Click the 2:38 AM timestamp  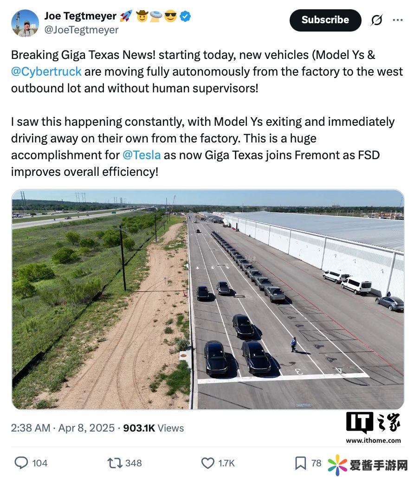(x=31, y=428)
